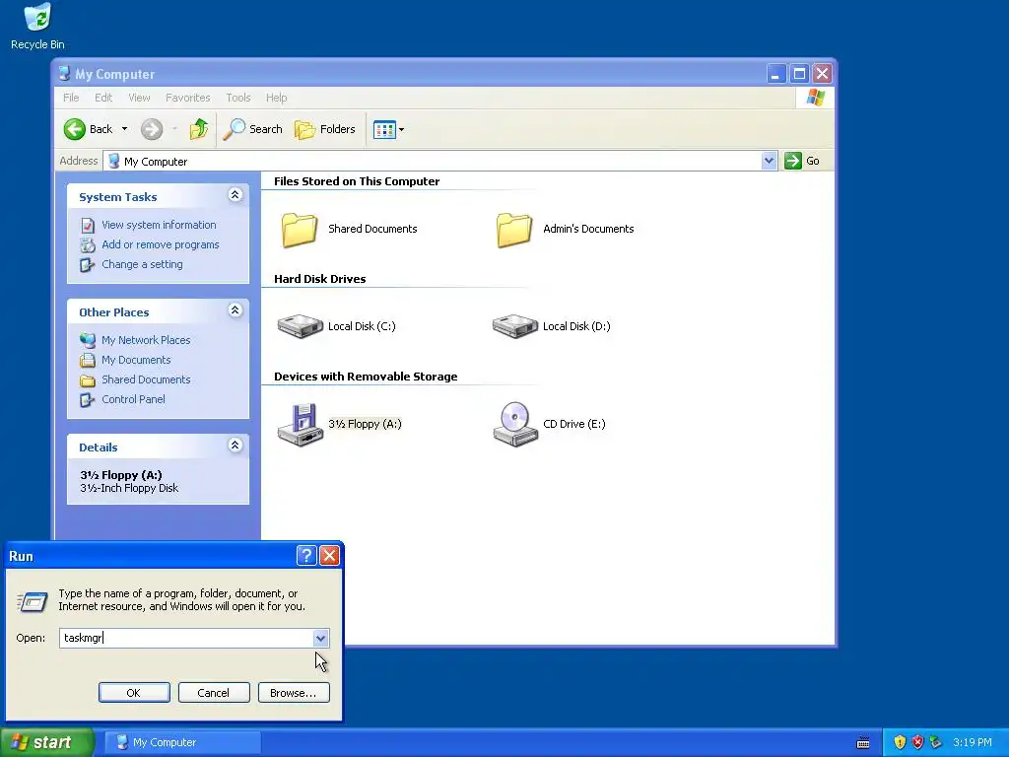Click the green Back arrow icon
Image resolution: width=1009 pixels, height=757 pixels.
(75, 129)
